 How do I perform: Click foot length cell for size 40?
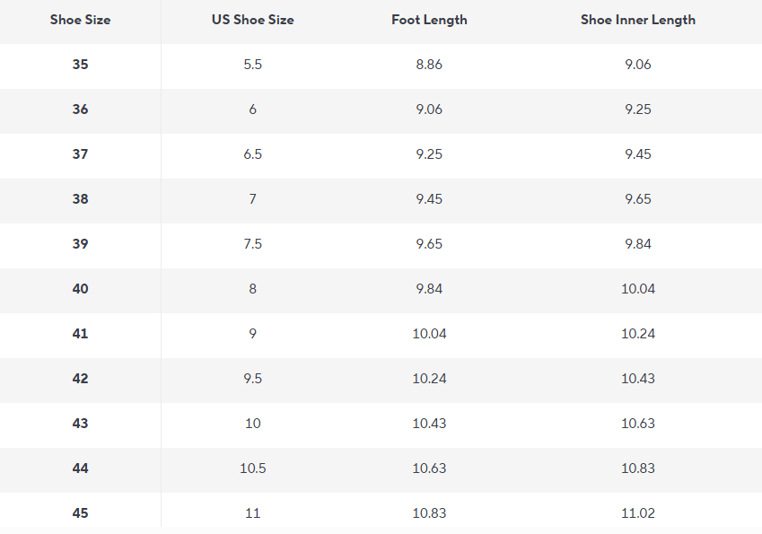(429, 289)
